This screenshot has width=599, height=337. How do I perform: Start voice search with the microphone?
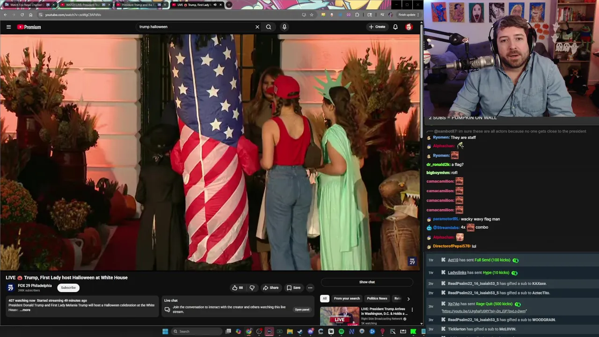pos(284,27)
